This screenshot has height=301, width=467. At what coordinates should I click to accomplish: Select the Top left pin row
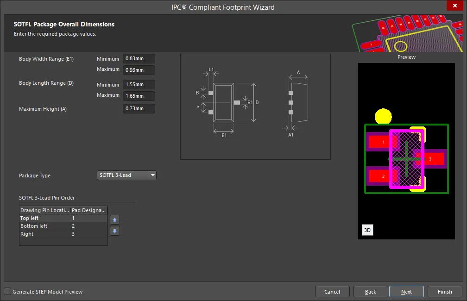pyautogui.click(x=63, y=218)
